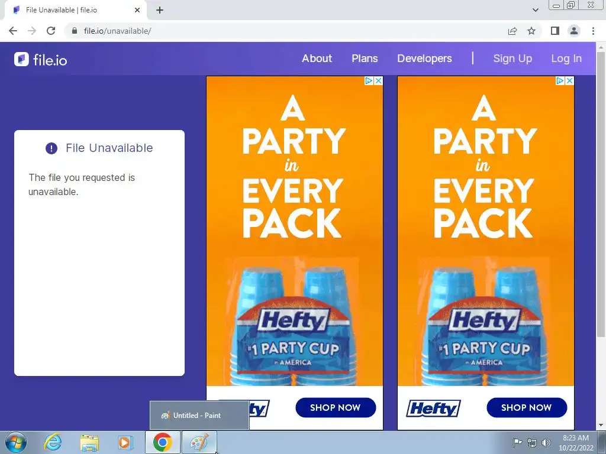Close the left Hefty ad
Screen dimensions: 606x454
click(378, 80)
